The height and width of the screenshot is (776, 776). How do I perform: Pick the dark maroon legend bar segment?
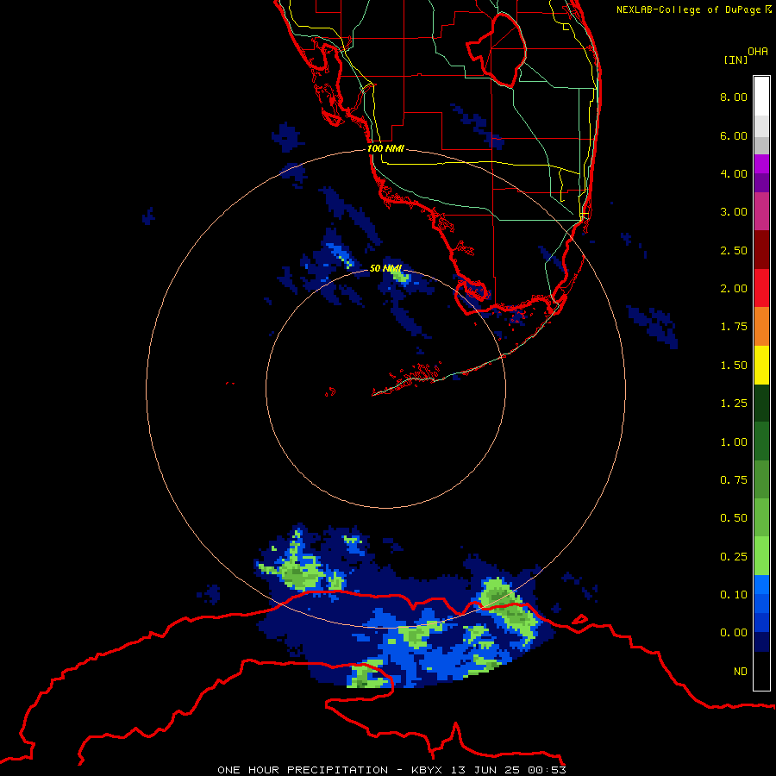[x=761, y=250]
